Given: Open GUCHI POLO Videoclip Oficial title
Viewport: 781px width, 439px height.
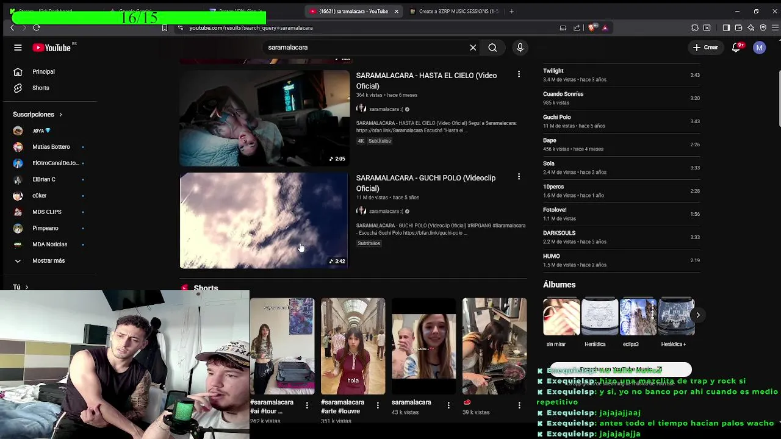Looking at the screenshot, I should [x=426, y=183].
